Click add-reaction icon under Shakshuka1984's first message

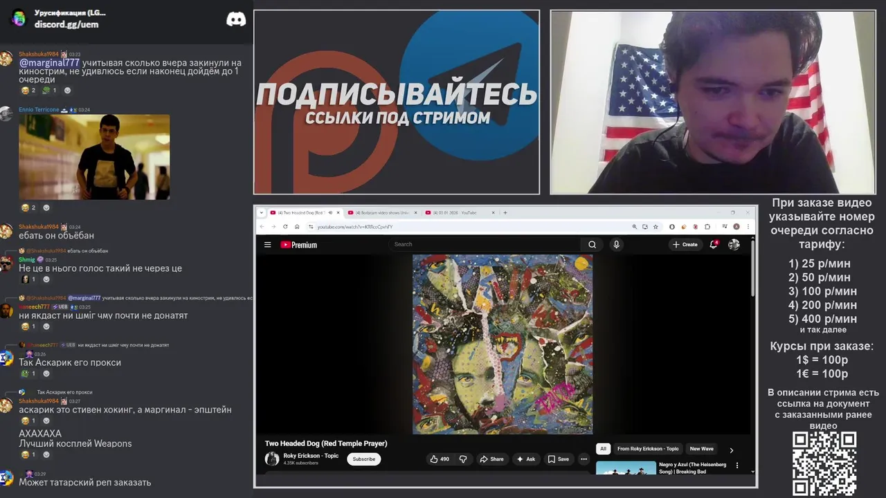pyautogui.click(x=67, y=91)
